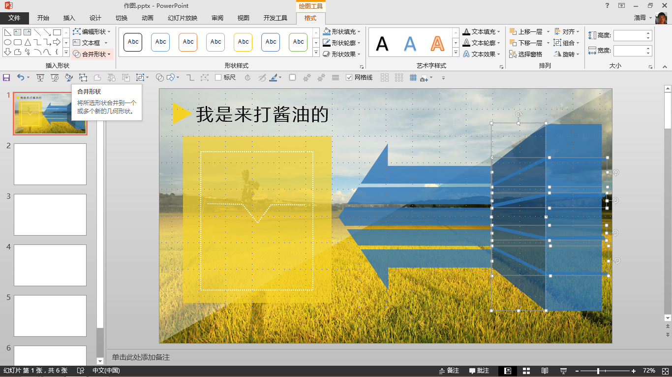This screenshot has width=672, height=377.
Task: Apply the orange-outlined Abc shape style
Action: pos(188,42)
